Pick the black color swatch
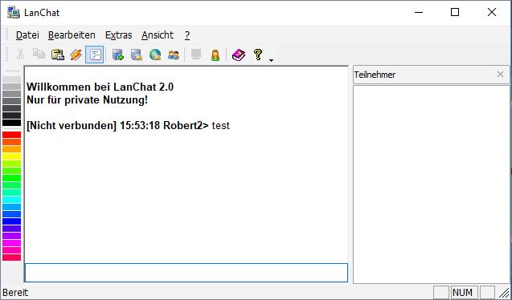 [x=12, y=123]
